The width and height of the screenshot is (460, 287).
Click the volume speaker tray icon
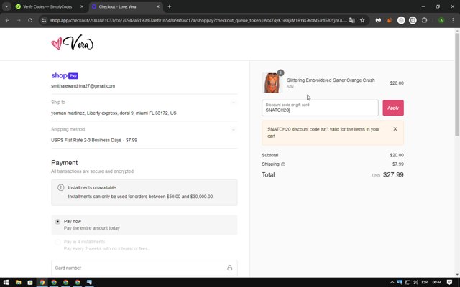pyautogui.click(x=415, y=282)
